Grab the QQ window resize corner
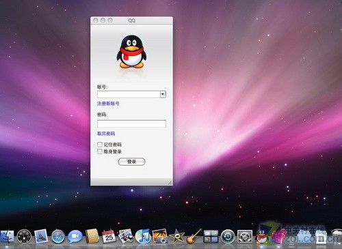The height and width of the screenshot is (249, 342). coord(170,182)
